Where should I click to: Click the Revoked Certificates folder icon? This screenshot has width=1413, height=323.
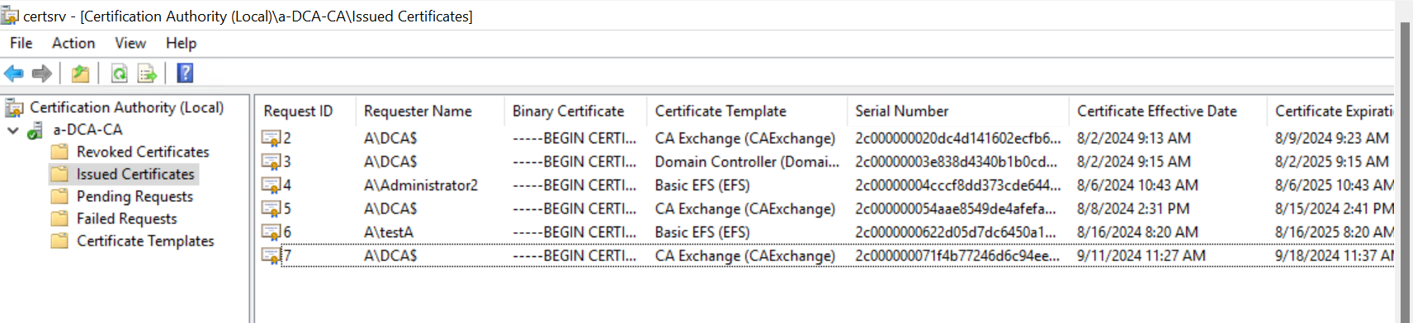59,152
